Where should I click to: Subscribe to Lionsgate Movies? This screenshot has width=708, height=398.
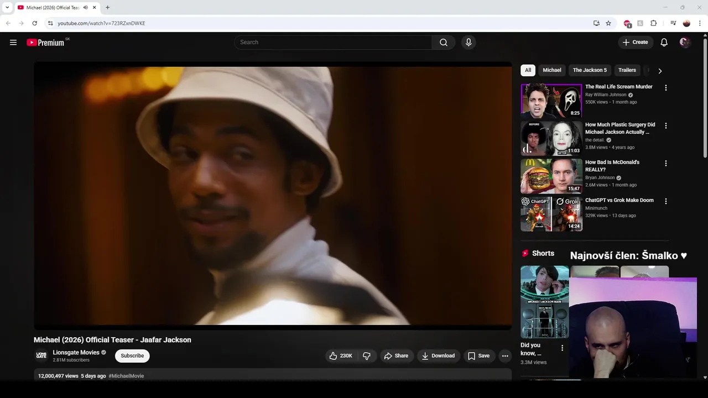[x=132, y=356]
